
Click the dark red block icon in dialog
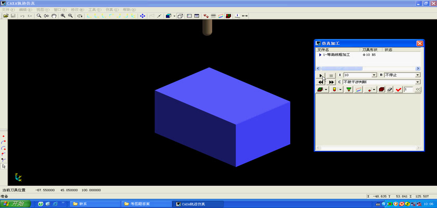click(x=381, y=89)
